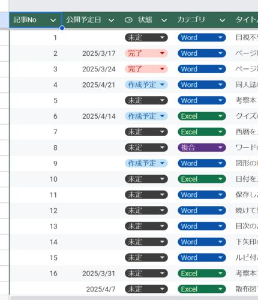Open the Excel category chip in 2025/4/7 row

pyautogui.click(x=202, y=289)
